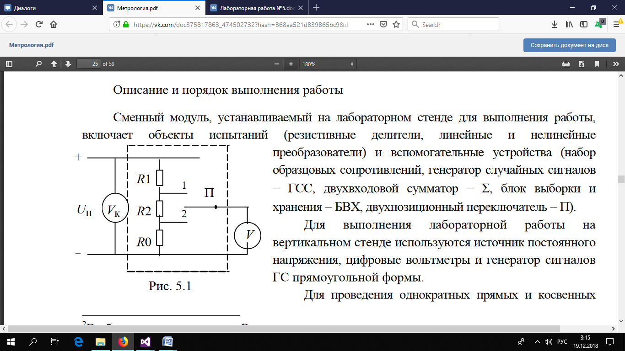The height and width of the screenshot is (351, 625).
Task: Save page to Pocket
Action: pos(384,25)
